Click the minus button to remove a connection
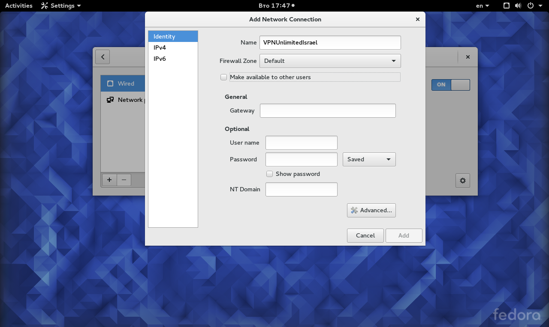Viewport: 549px width, 327px height. (124, 180)
